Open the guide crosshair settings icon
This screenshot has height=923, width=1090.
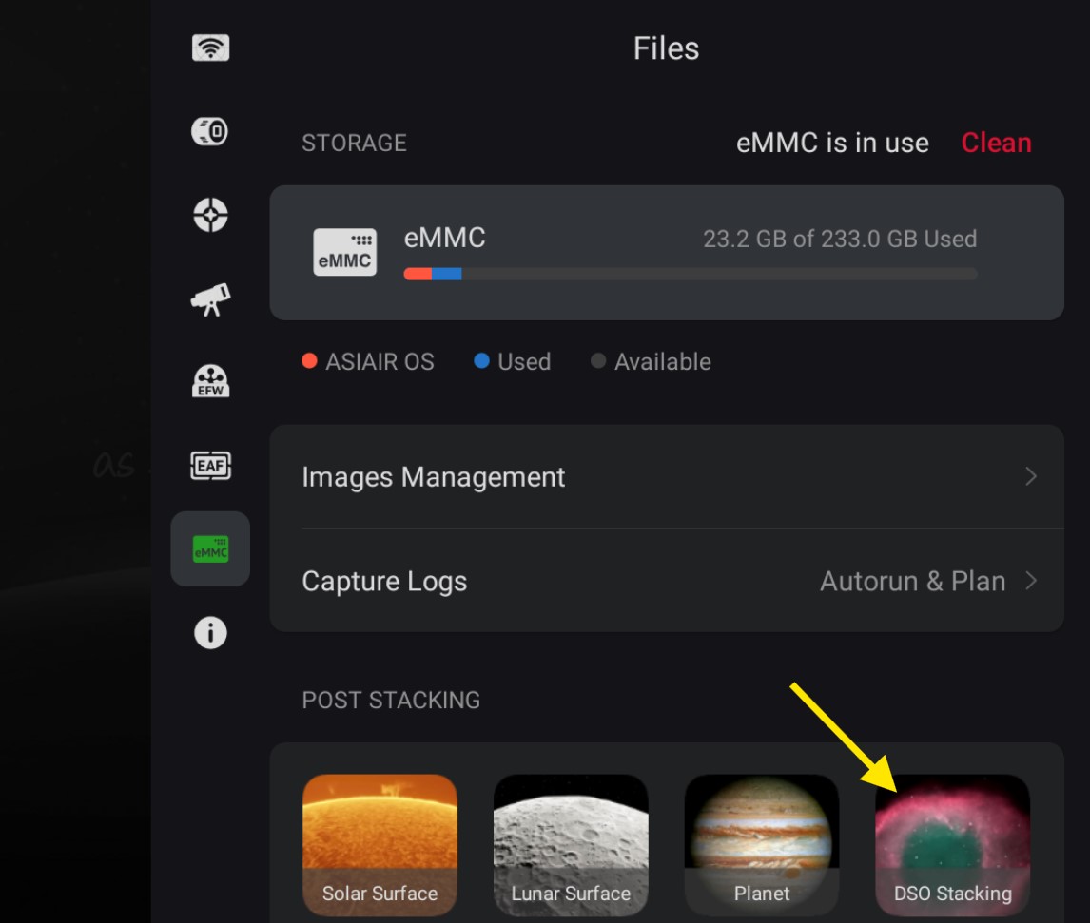point(210,215)
